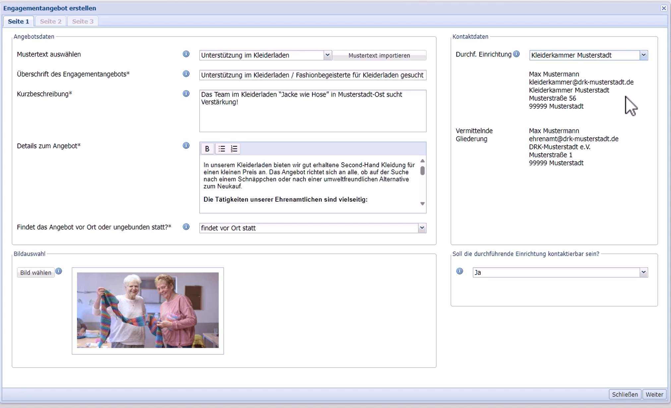
Task: Click info icon beside Bild wählen button
Action: coord(59,271)
